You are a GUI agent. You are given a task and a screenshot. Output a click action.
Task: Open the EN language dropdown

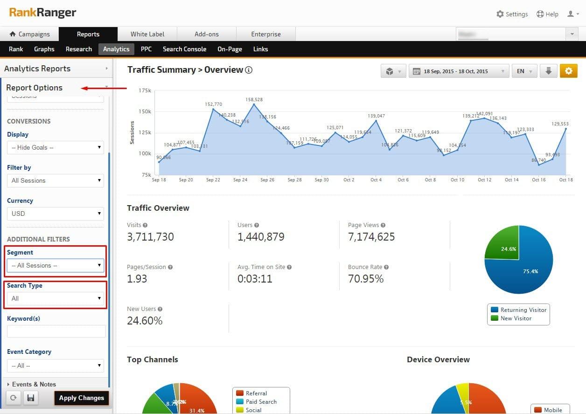click(x=524, y=71)
